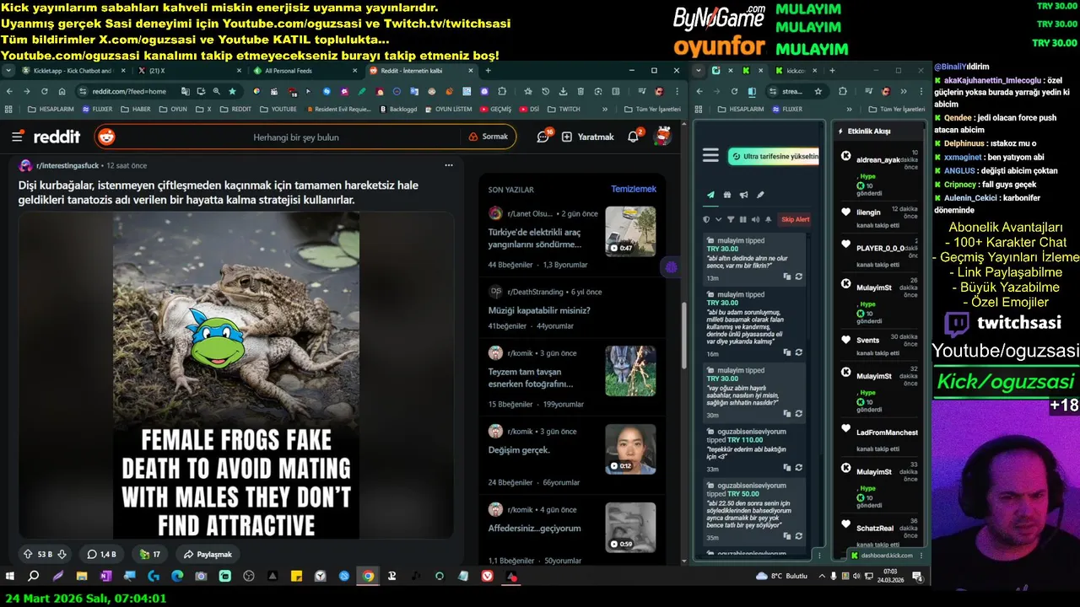Open r/DeathStranding community link
1080x607 pixels.
pyautogui.click(x=537, y=292)
